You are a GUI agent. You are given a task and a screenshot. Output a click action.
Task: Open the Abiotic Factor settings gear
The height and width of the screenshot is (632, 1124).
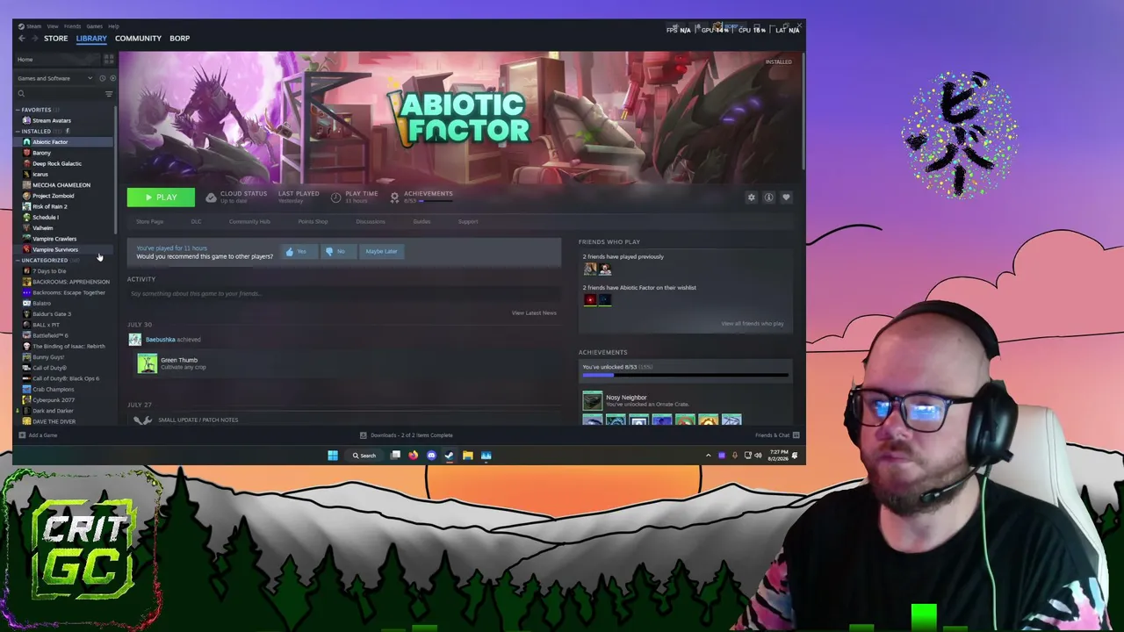(751, 197)
